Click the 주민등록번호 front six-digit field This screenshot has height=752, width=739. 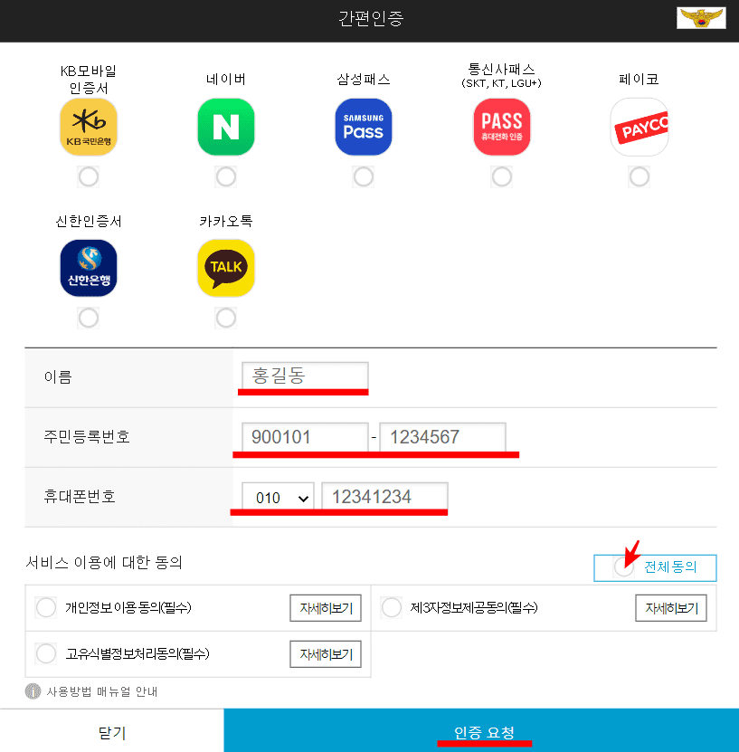click(305, 437)
